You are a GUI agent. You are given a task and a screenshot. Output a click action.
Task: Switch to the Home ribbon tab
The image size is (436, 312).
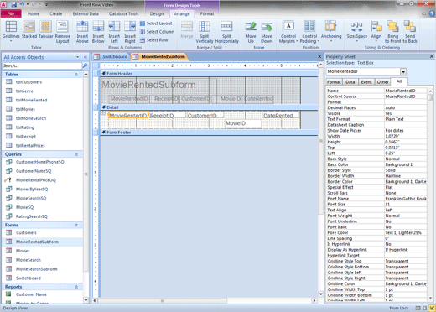click(34, 13)
